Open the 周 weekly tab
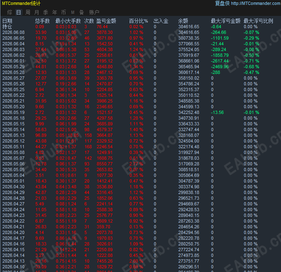This screenshot has height=272, width=281. tap(28, 12)
